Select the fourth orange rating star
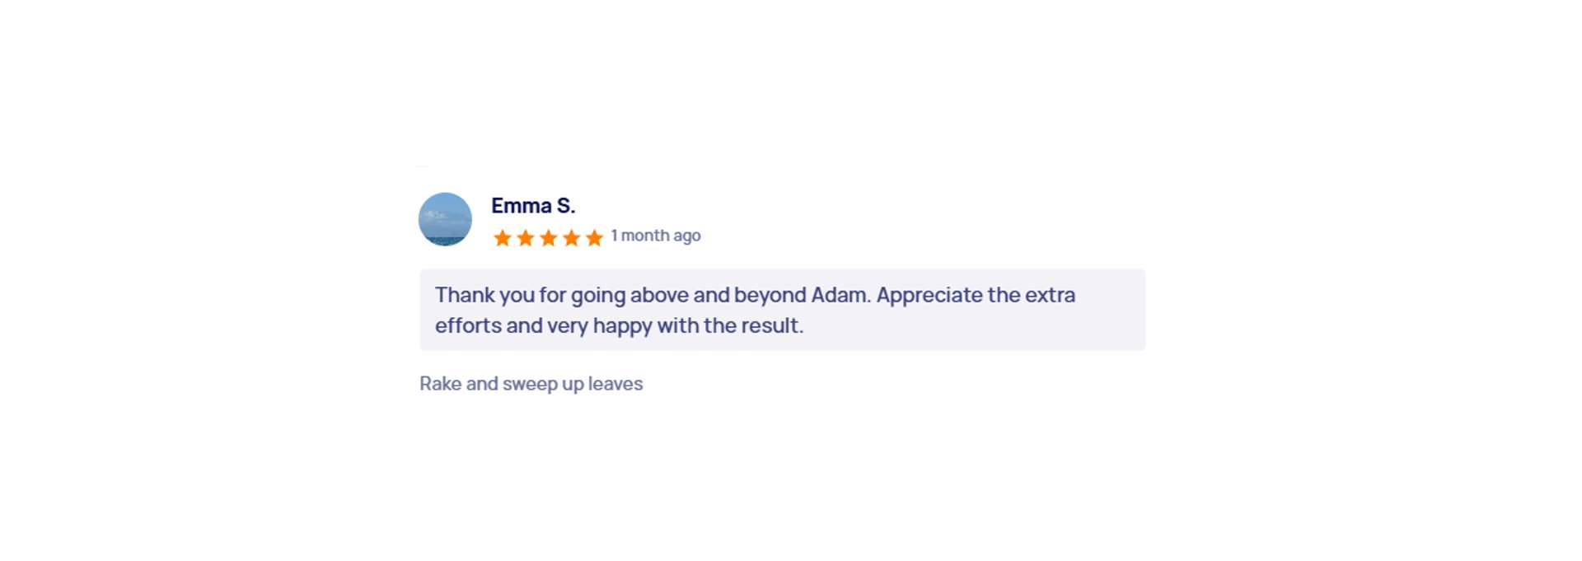 point(571,238)
